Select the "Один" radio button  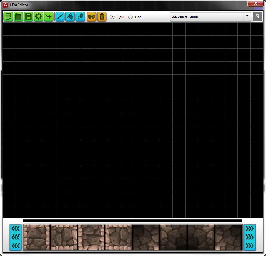click(112, 17)
